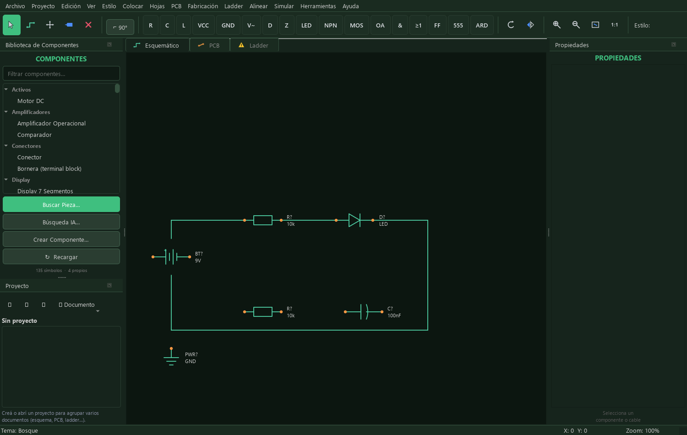Place a GND symbol from toolbar

click(228, 25)
